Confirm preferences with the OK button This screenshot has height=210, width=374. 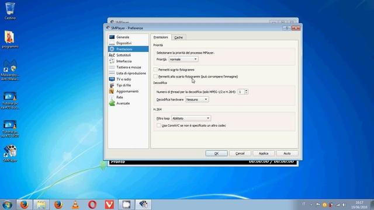point(216,153)
